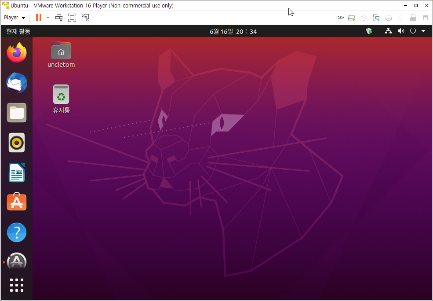Click the rightmost toolbar device icon
The width and height of the screenshot is (433, 301).
[x=426, y=18]
